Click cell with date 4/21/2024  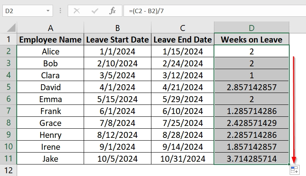tap(182, 87)
